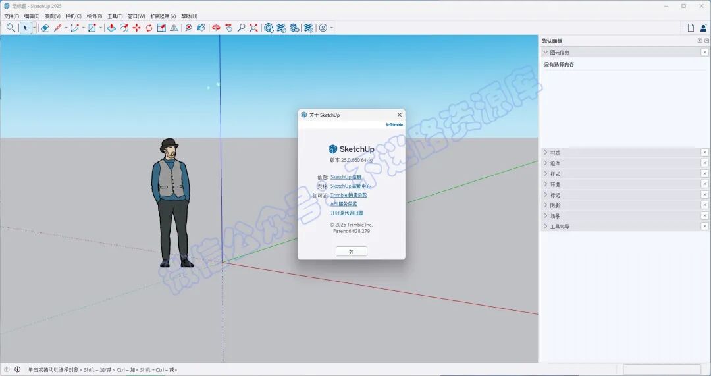
Task: Select the Paint Bucket tool
Action: (201, 28)
